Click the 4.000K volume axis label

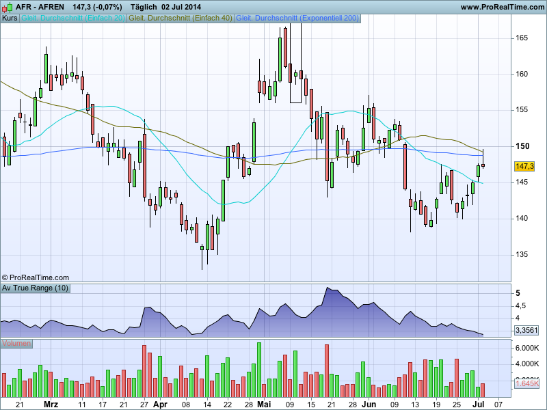526,364
